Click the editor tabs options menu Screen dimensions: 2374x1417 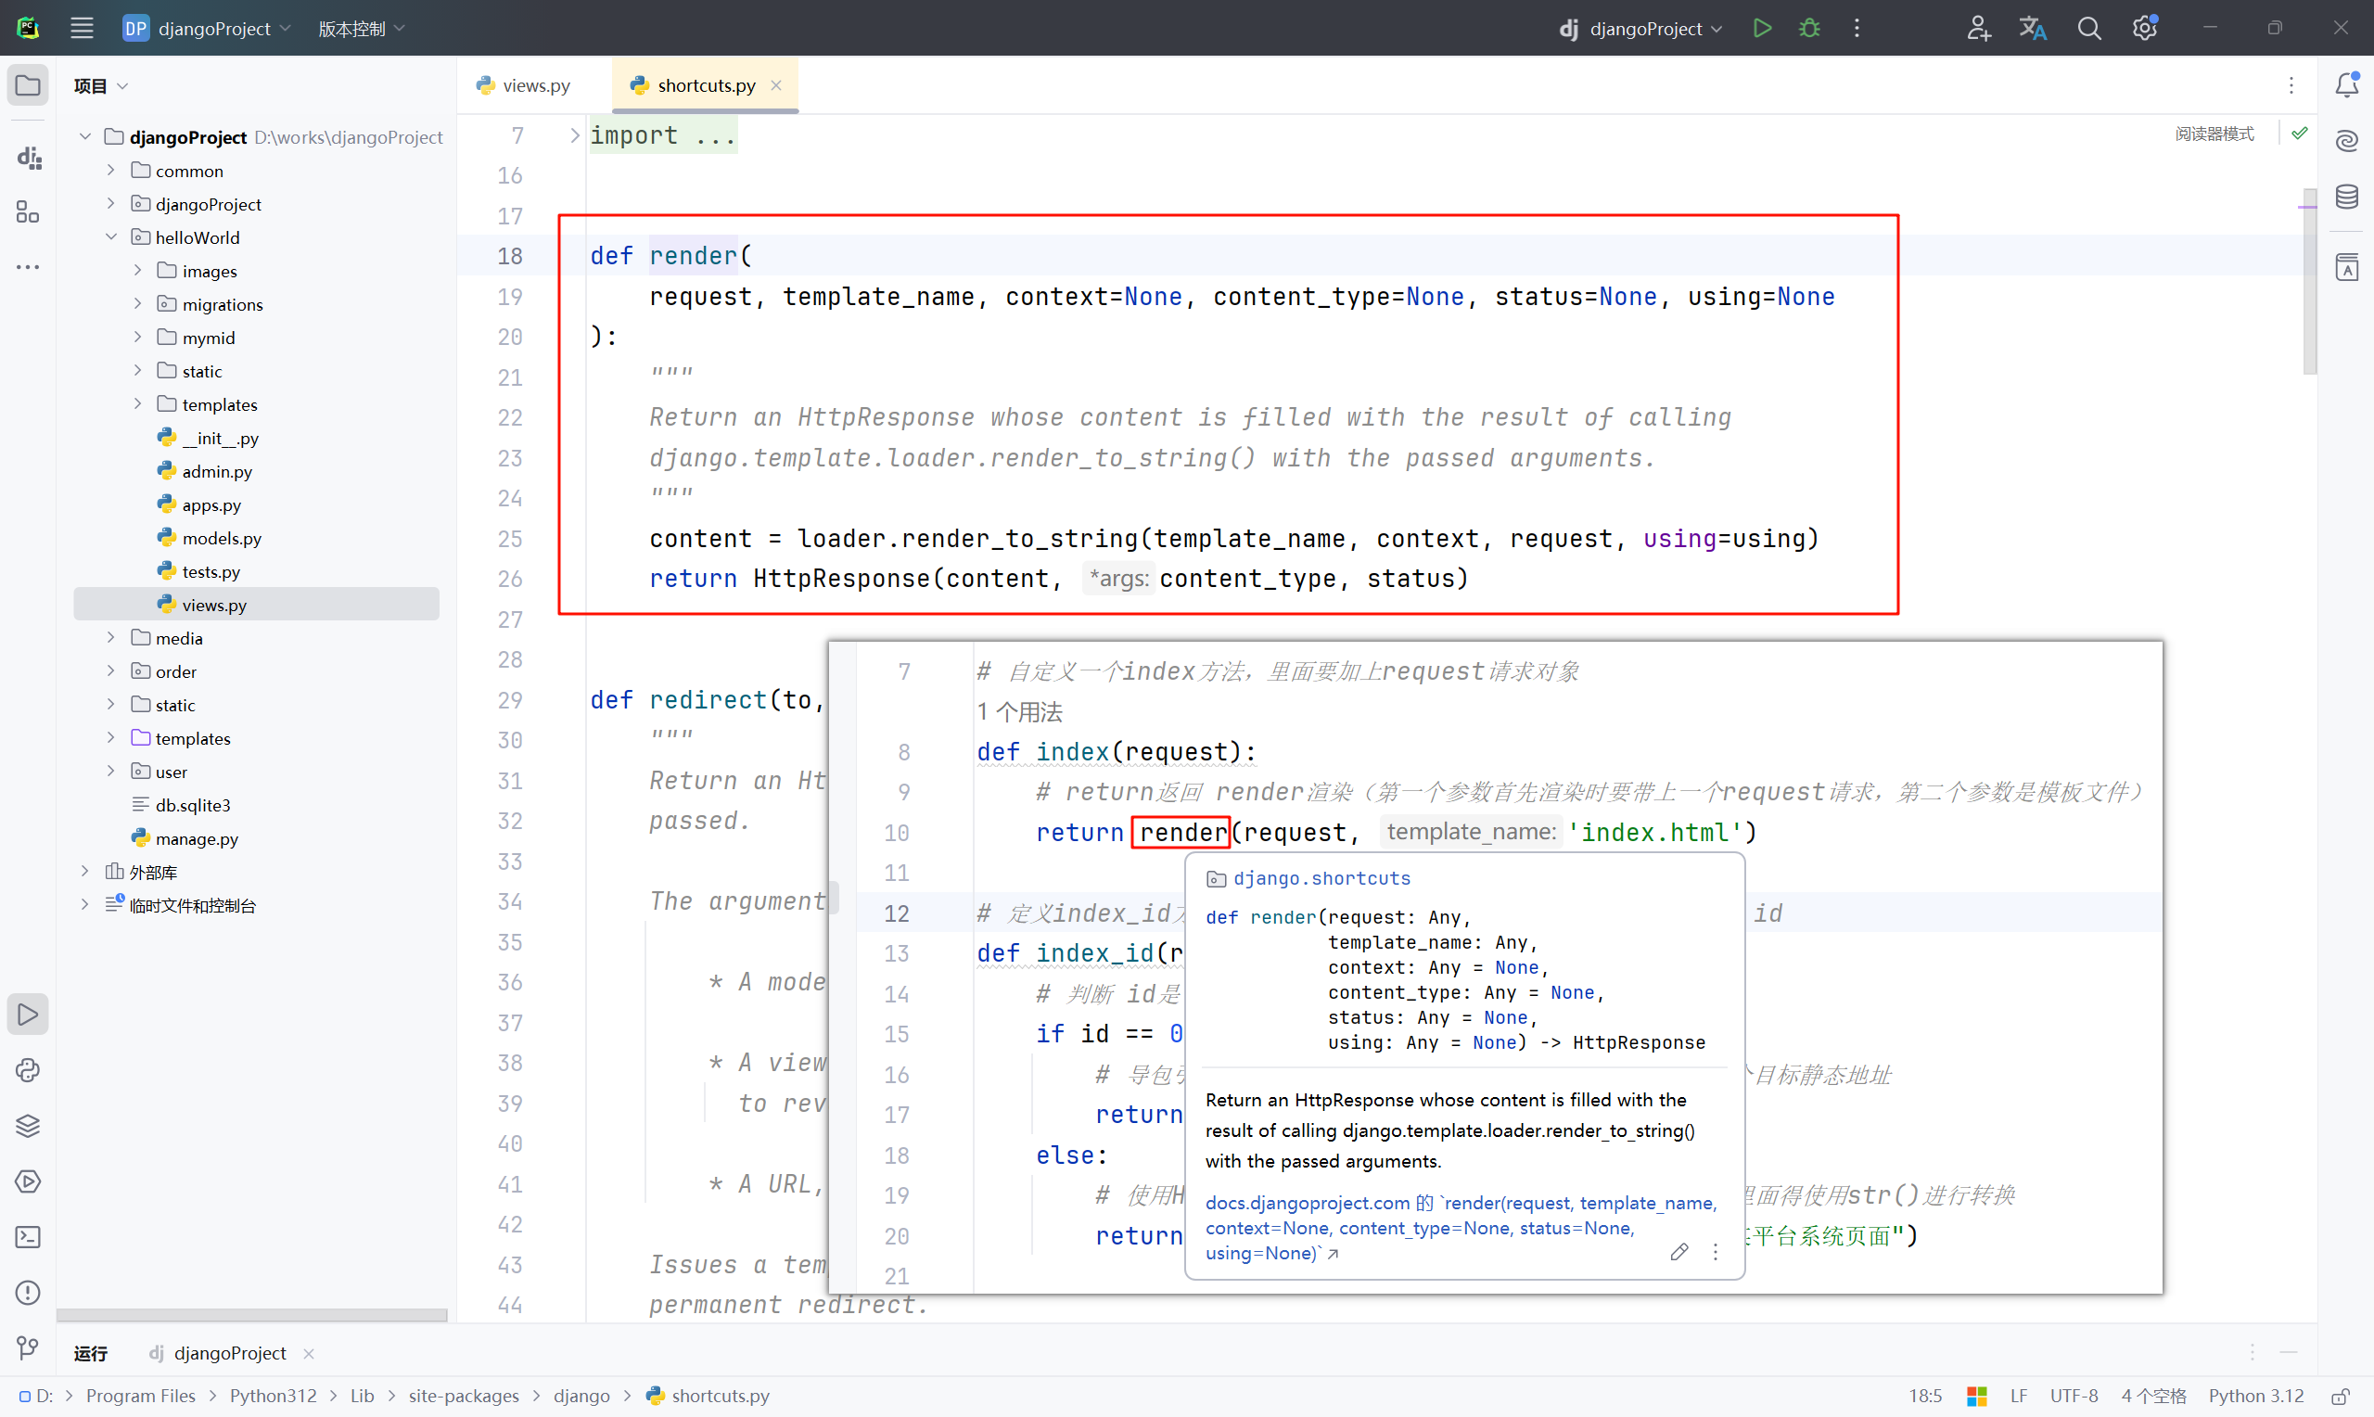tap(2291, 85)
